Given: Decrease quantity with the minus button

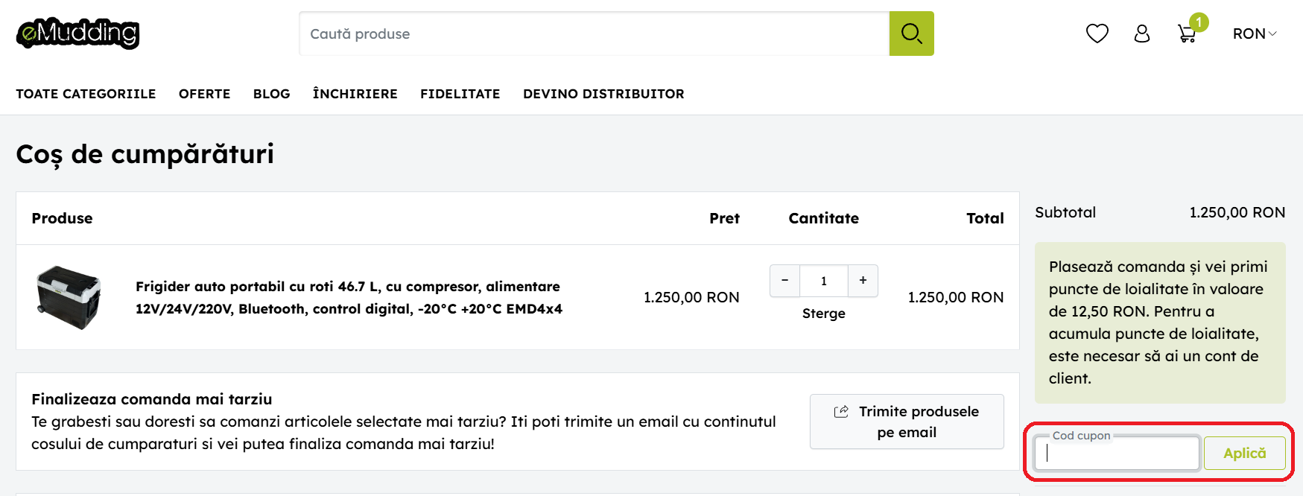Looking at the screenshot, I should pos(784,281).
